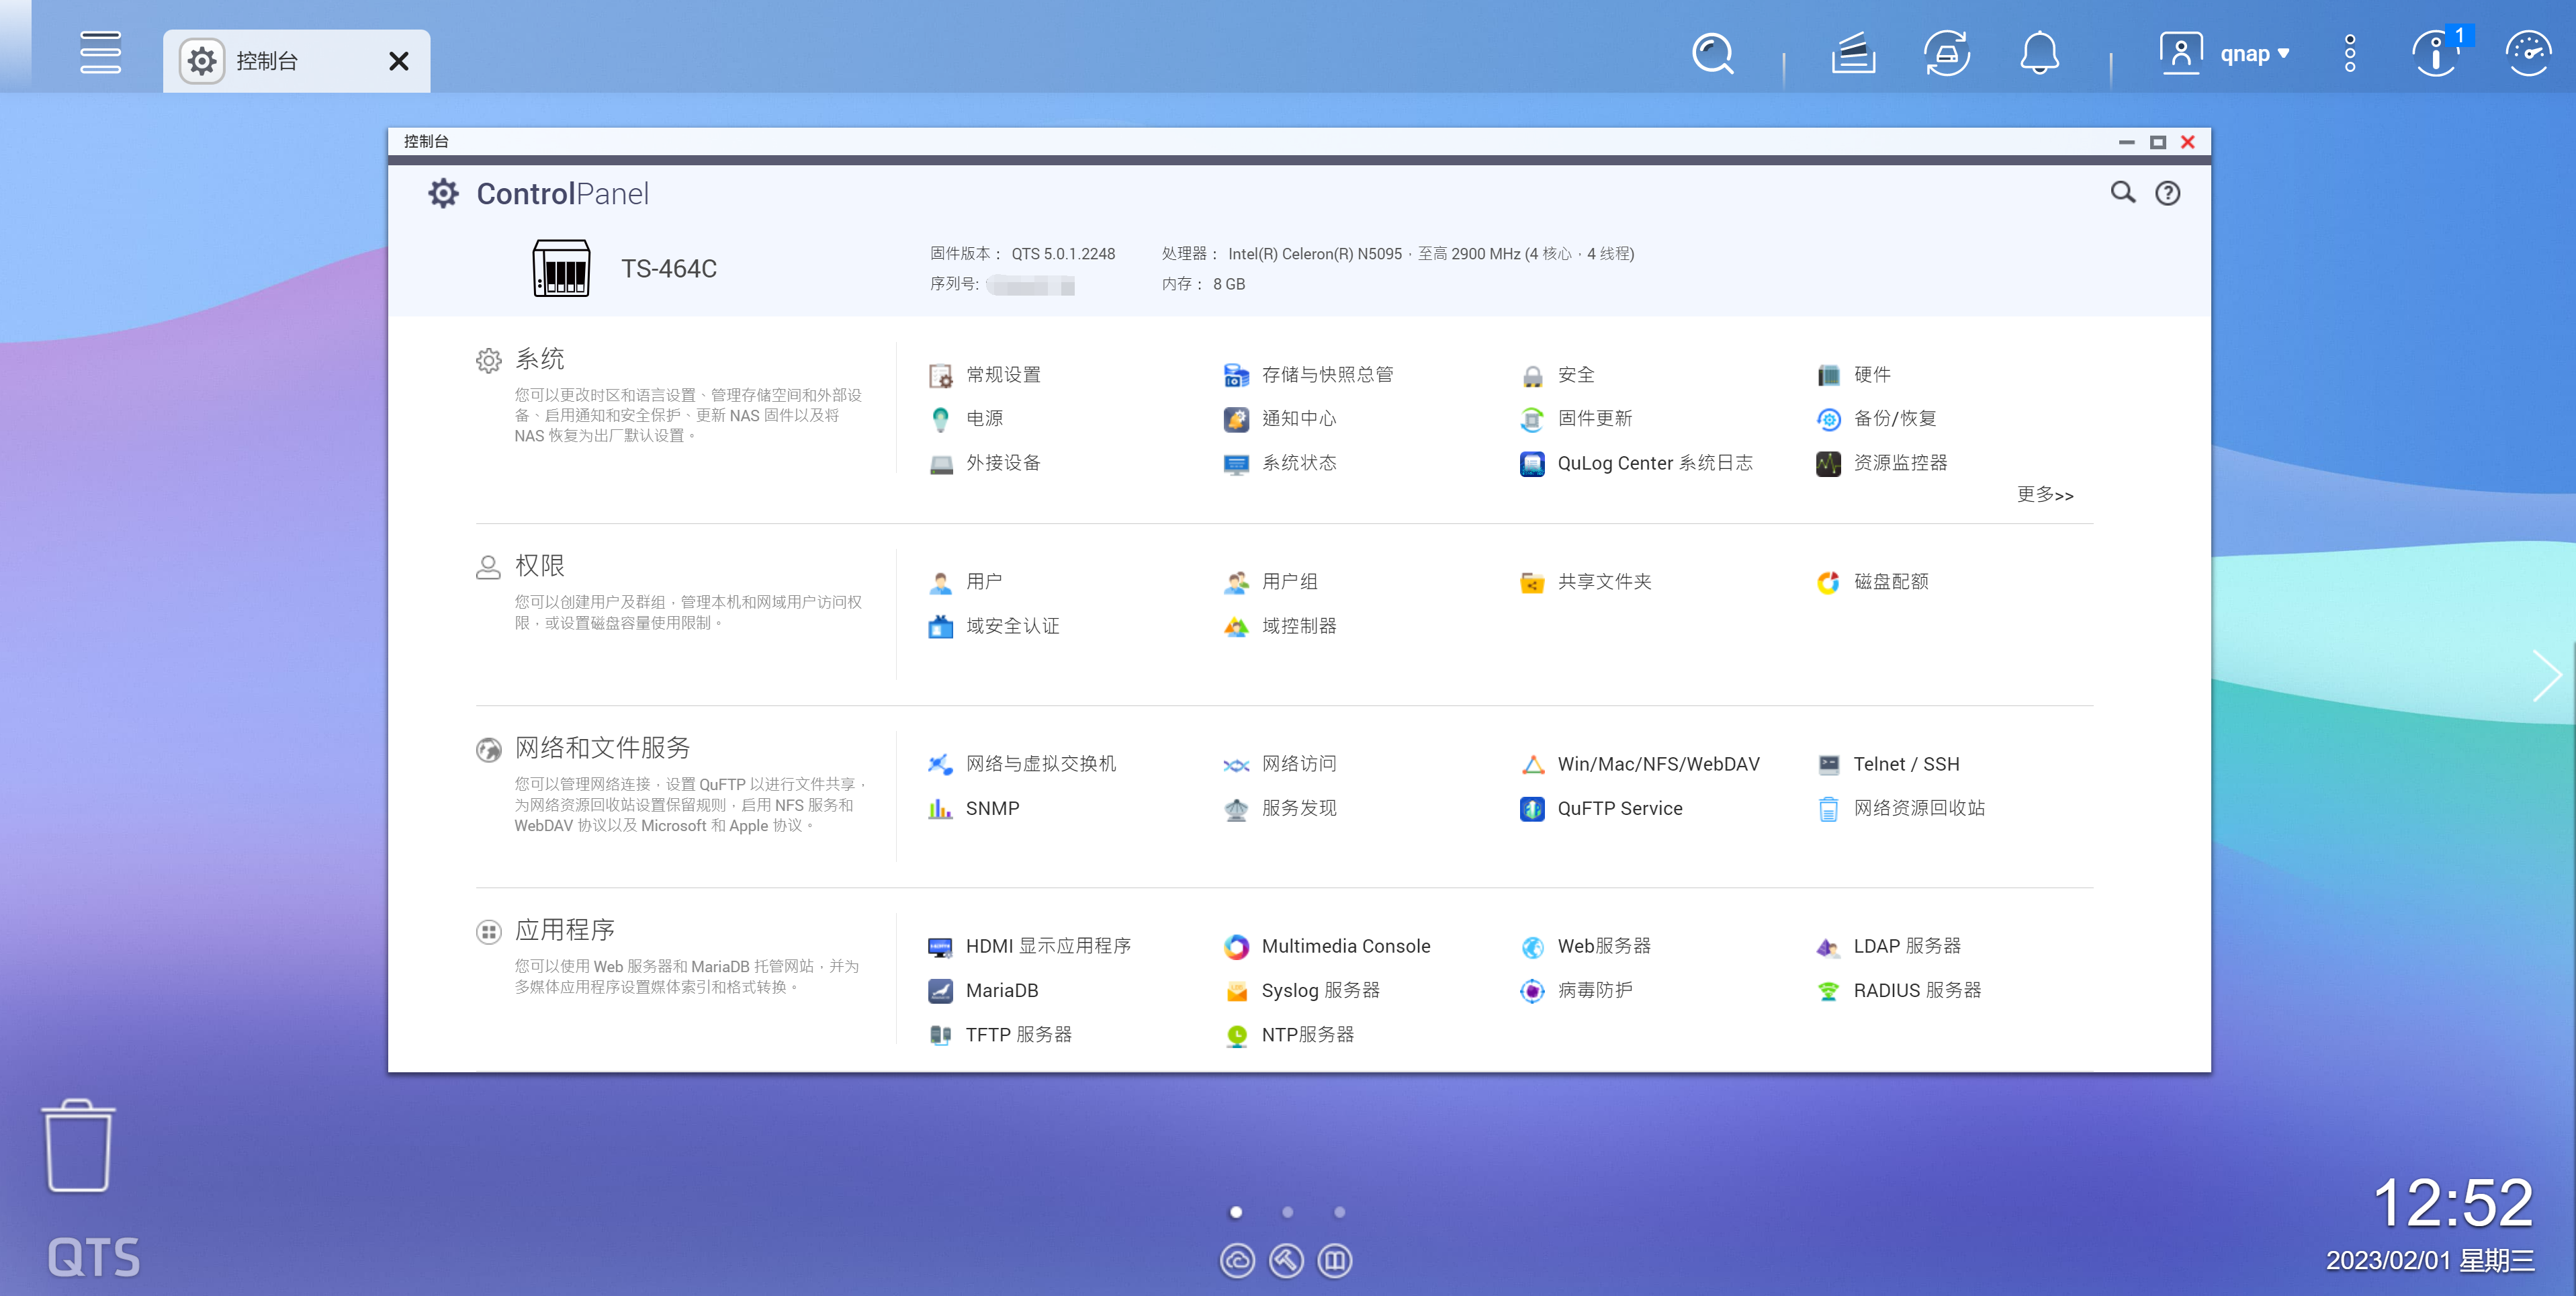The image size is (2576, 1296).
Task: Open RADIUS 服务器 settings
Action: point(1899,990)
